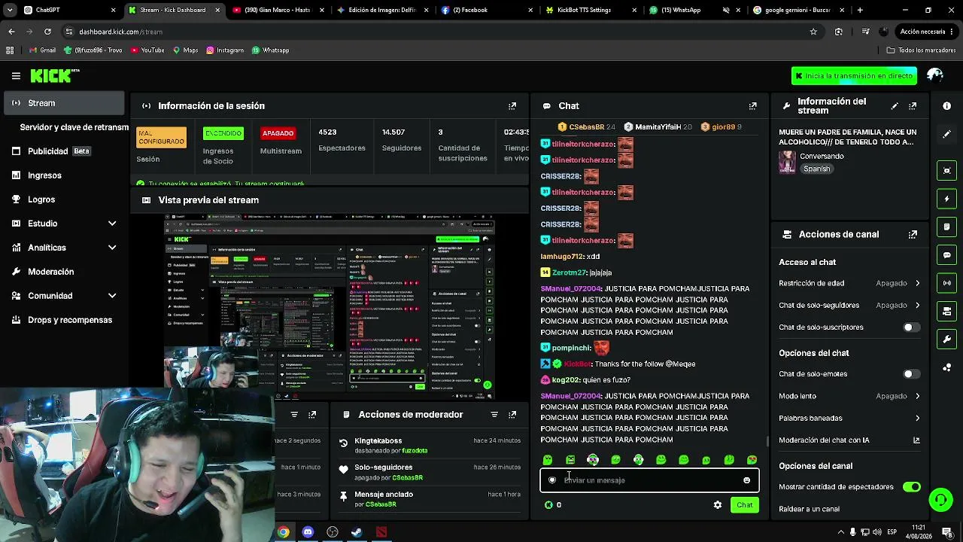Open Servidor y clave de retransmisión

pyautogui.click(x=74, y=127)
